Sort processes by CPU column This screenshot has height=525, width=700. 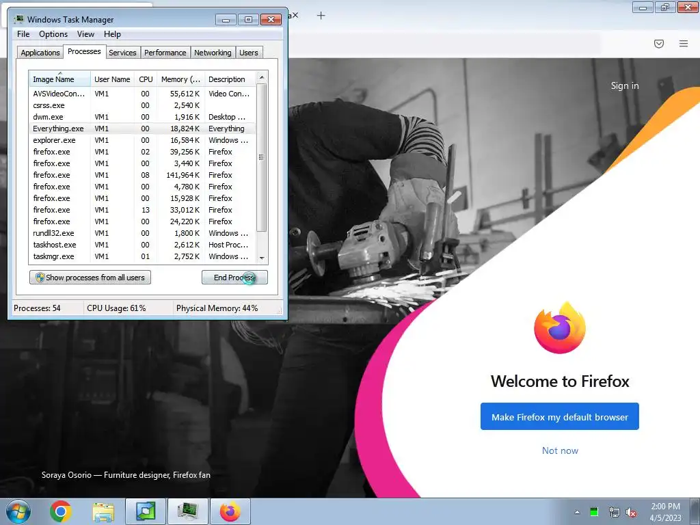[146, 79]
